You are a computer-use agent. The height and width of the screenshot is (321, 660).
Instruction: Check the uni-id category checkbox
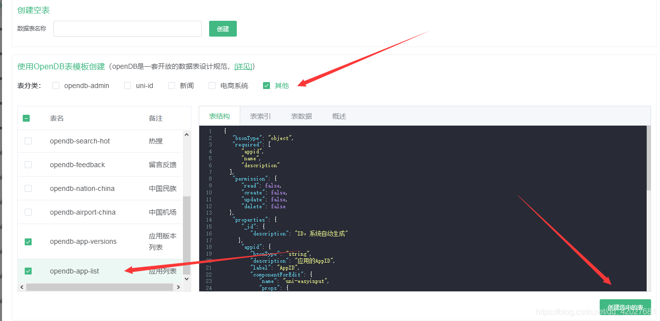click(x=128, y=86)
